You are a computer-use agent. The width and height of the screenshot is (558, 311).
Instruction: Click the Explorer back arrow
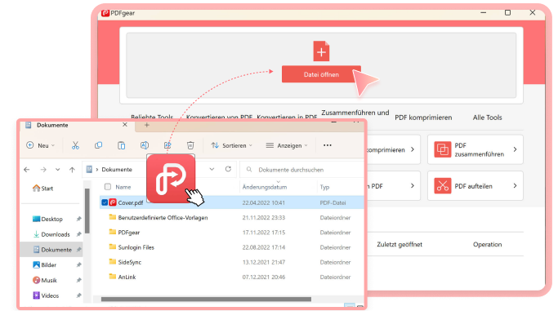pos(27,170)
